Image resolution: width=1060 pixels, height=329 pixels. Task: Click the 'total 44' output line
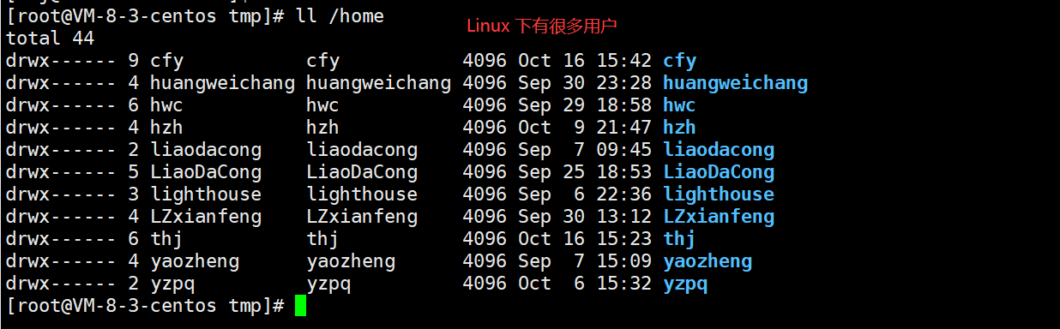click(x=50, y=39)
